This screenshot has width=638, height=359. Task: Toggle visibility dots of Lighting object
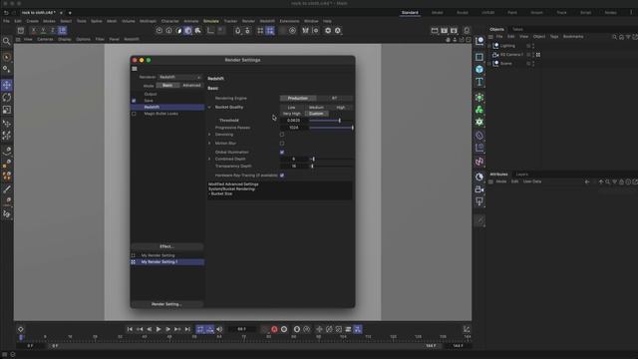[x=533, y=46]
